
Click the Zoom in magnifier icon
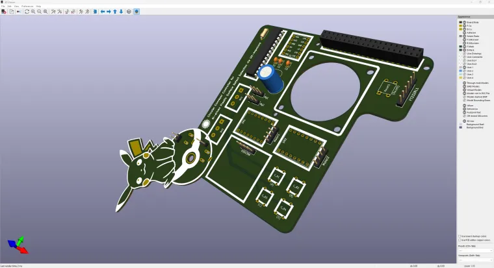click(x=34, y=12)
